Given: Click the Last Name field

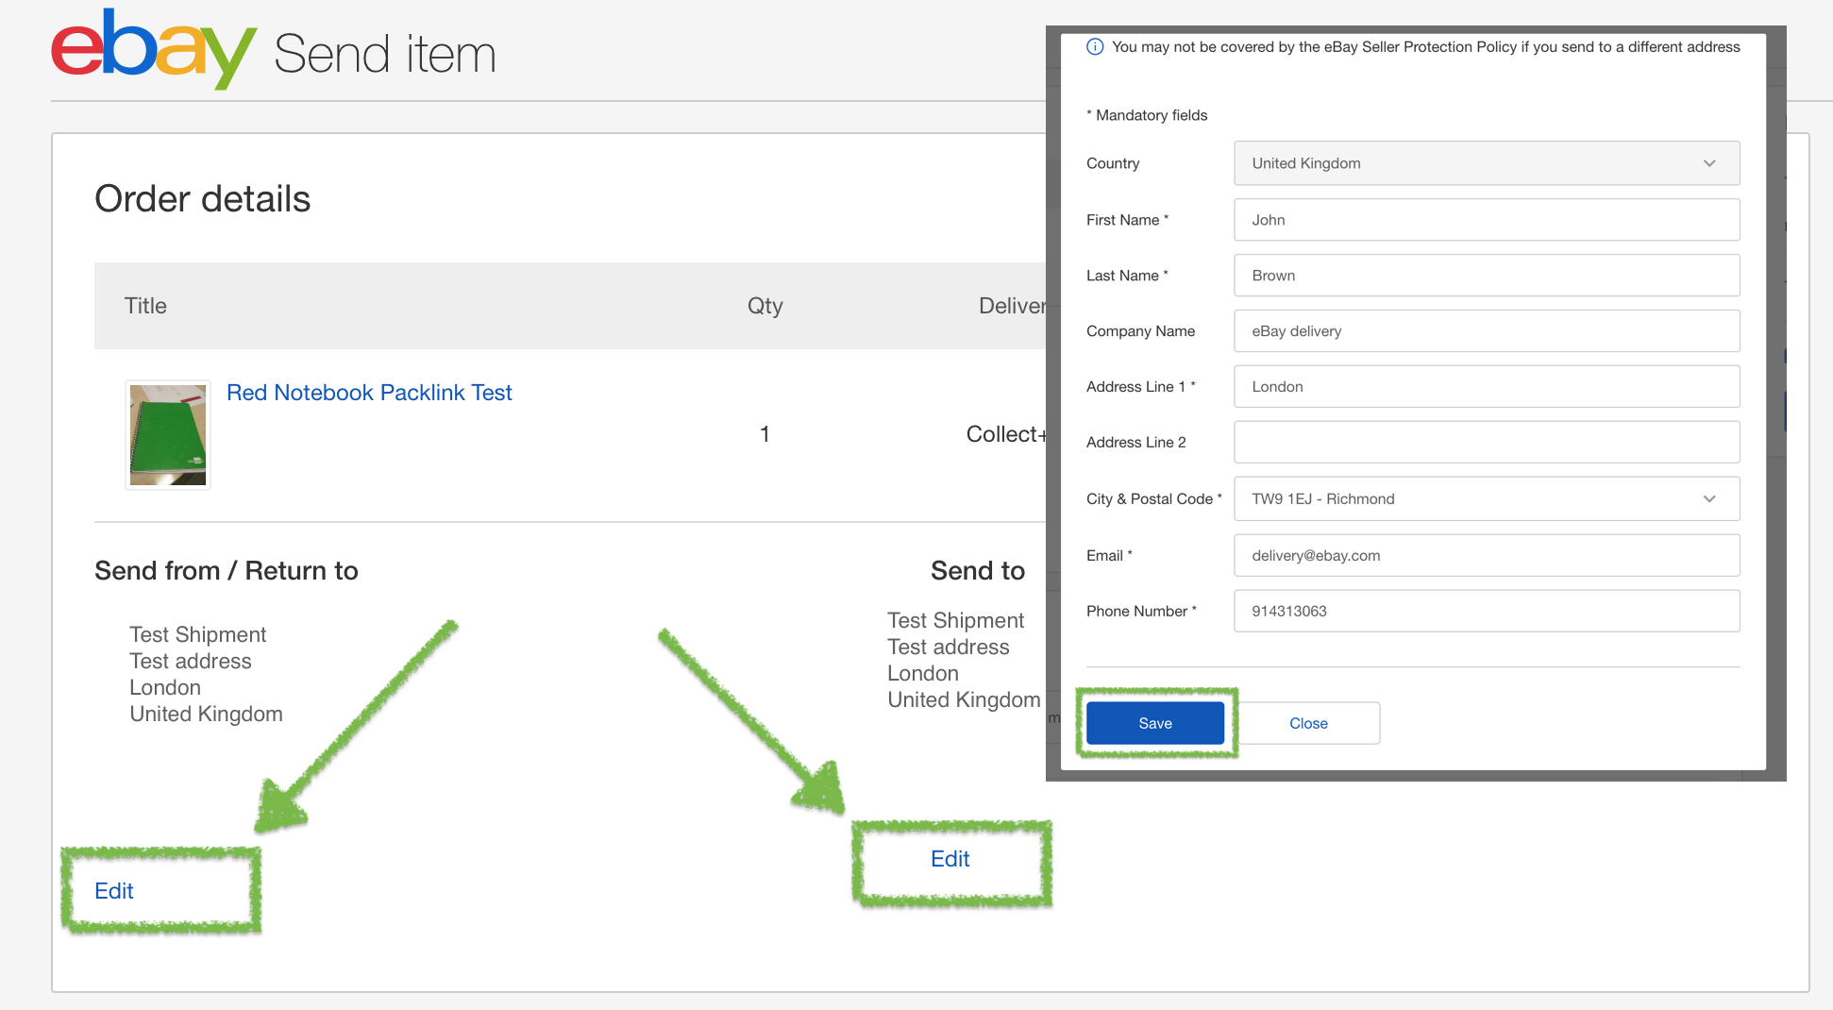Looking at the screenshot, I should point(1487,276).
